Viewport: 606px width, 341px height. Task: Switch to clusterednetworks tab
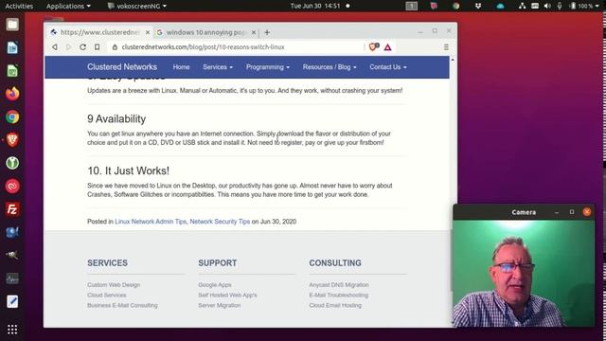tap(99, 32)
